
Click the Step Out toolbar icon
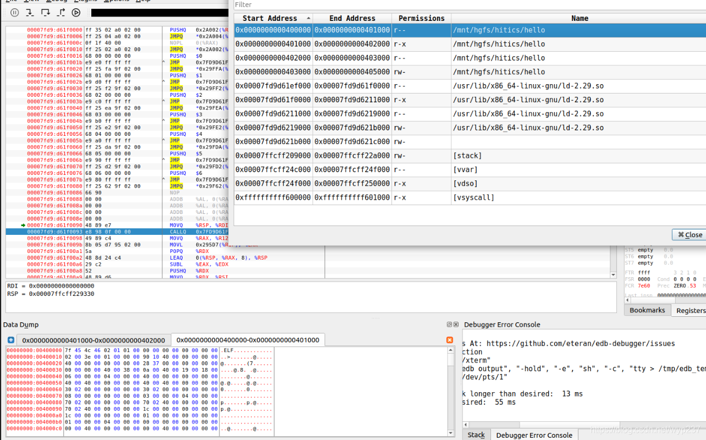pos(61,12)
